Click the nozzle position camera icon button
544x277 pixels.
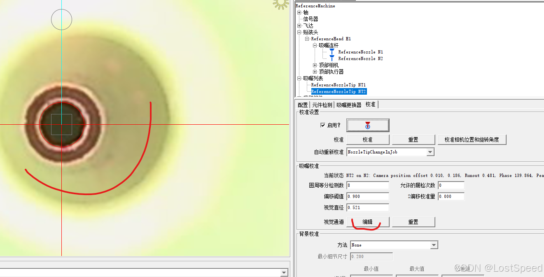pos(368,125)
